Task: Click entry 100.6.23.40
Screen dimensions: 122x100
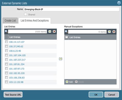Action: [x=15, y=51]
